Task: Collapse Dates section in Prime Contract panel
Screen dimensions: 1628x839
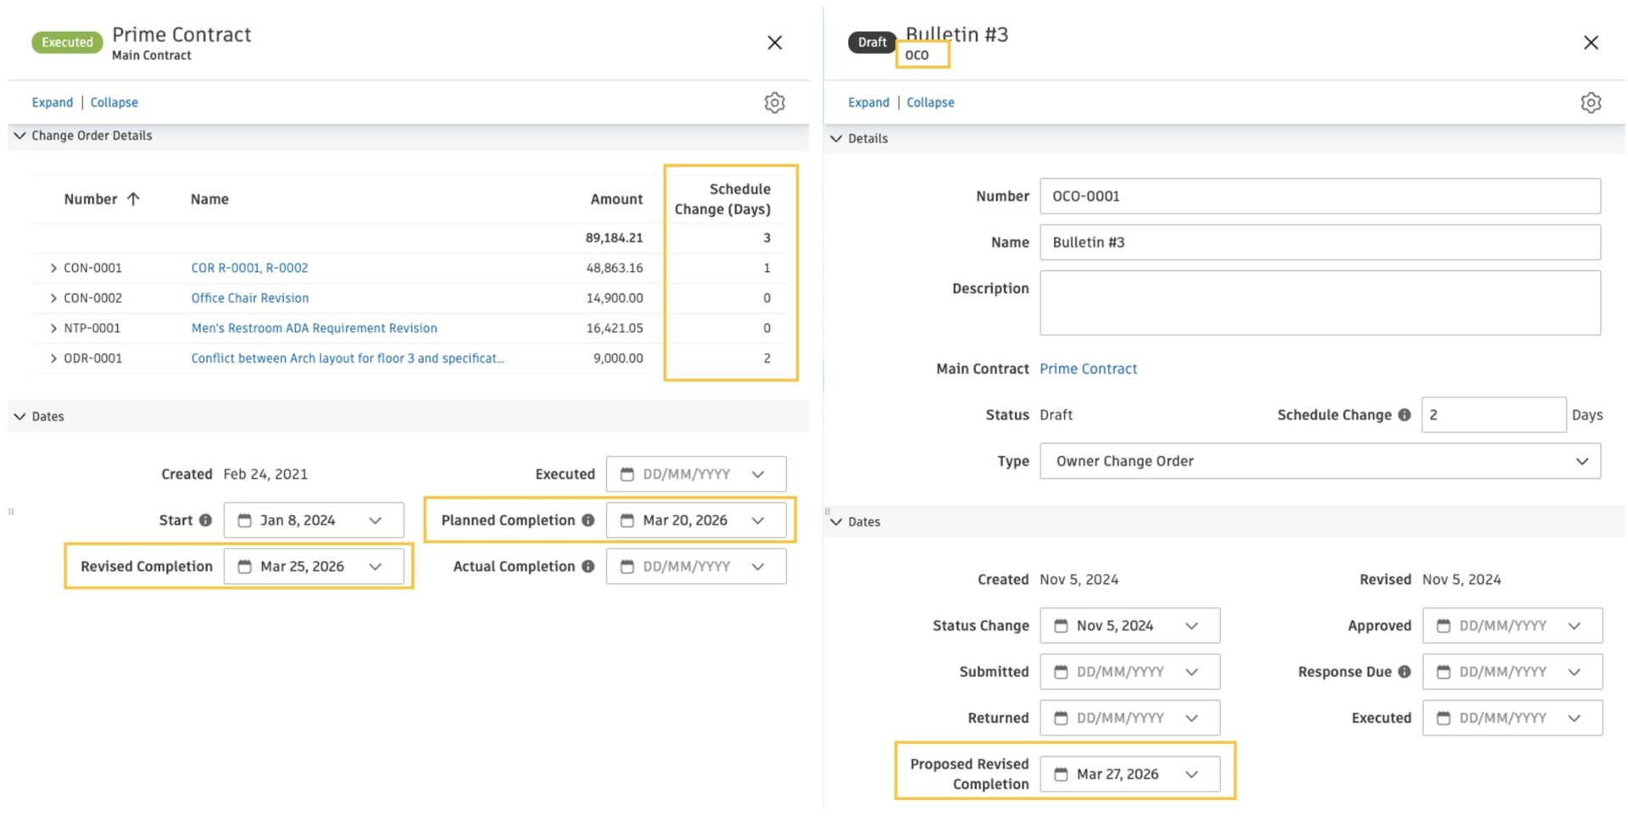Action: tap(20, 416)
